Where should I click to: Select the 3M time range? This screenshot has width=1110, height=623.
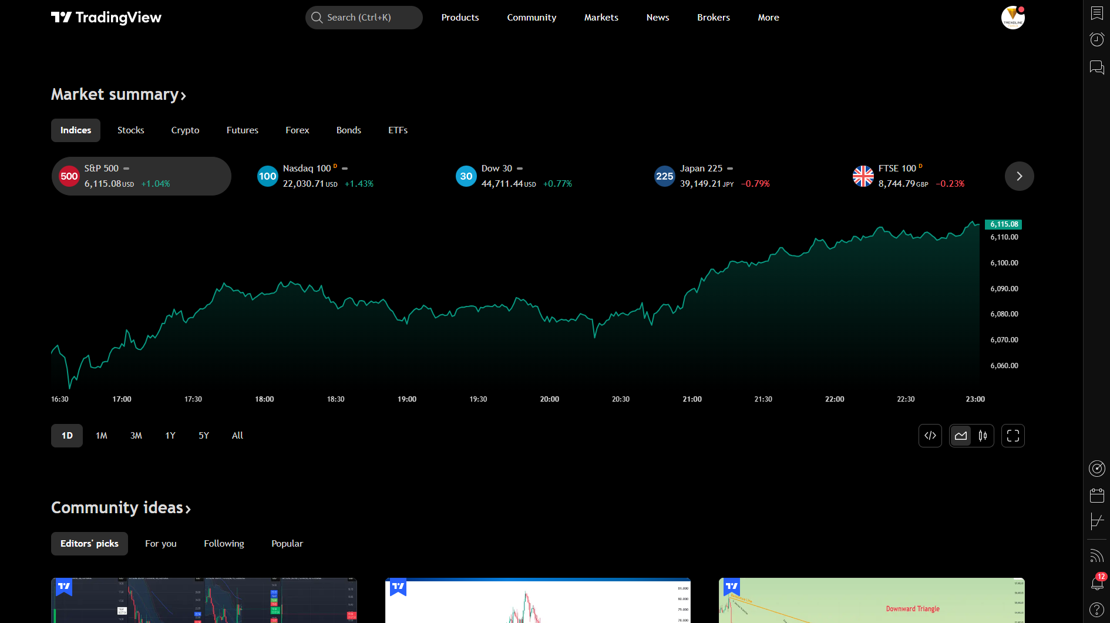tap(136, 436)
